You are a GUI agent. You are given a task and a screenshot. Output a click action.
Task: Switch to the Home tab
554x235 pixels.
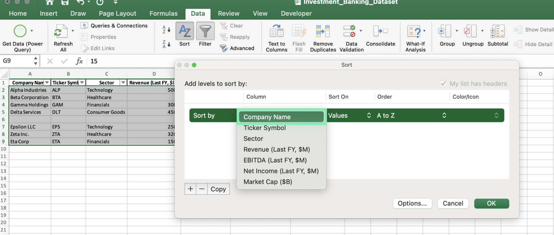18,13
